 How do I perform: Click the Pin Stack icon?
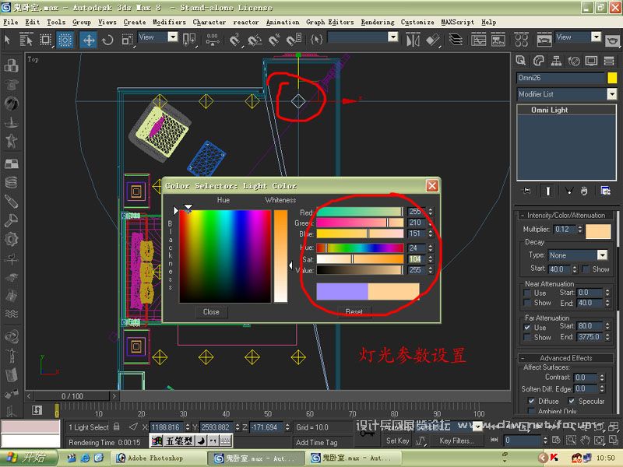(x=527, y=191)
